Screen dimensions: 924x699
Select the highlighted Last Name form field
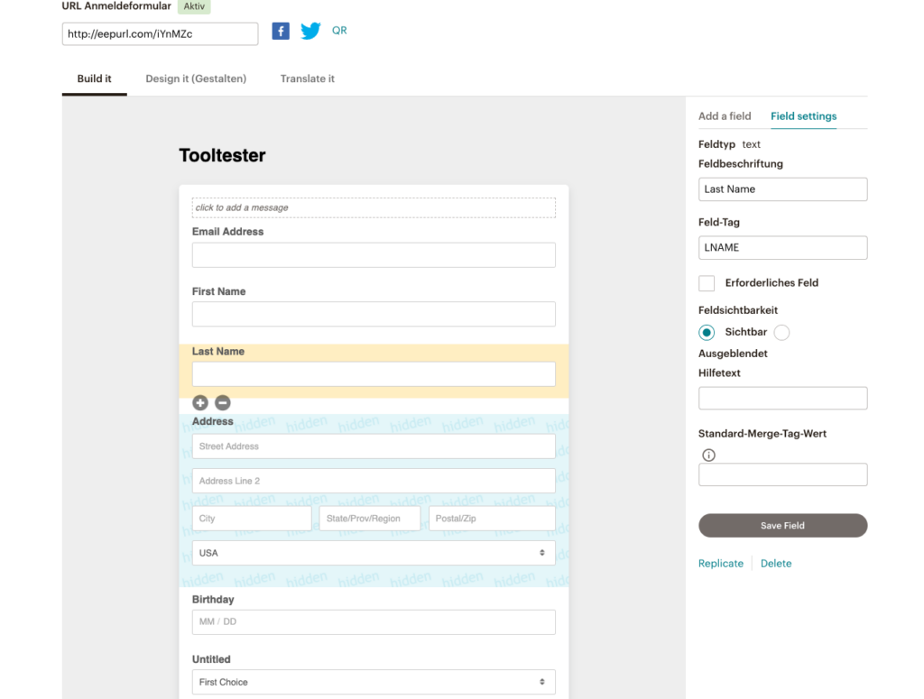tap(374, 374)
